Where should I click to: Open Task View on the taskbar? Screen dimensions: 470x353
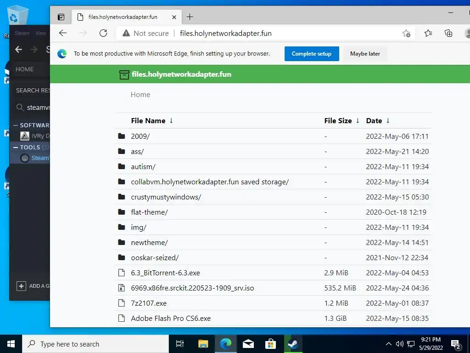[x=180, y=344]
